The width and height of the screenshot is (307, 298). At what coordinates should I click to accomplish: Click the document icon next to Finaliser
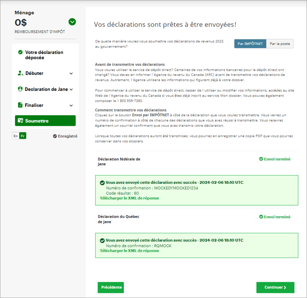(20, 105)
